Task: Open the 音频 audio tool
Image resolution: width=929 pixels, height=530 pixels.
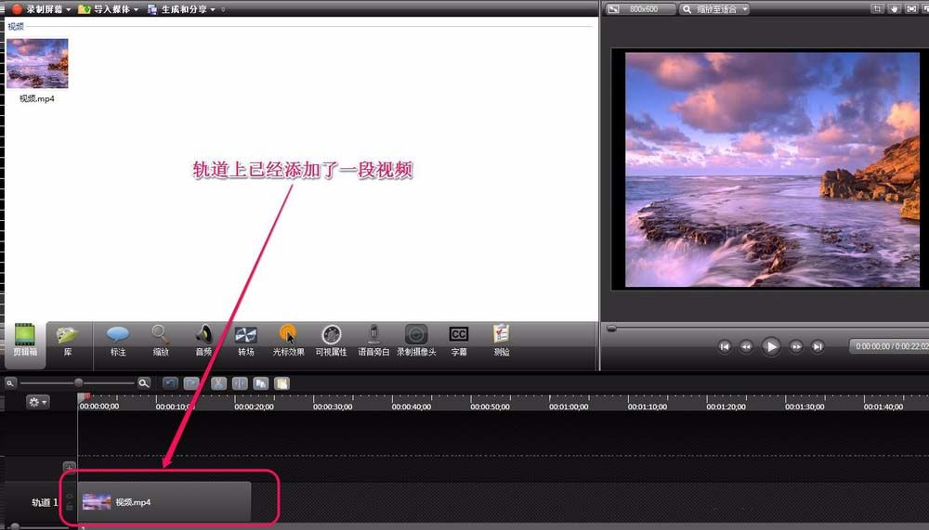Action: pyautogui.click(x=203, y=340)
